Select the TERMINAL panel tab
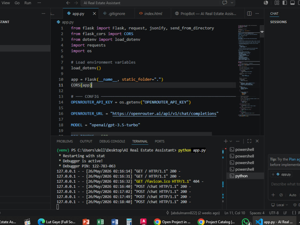This screenshot has height=225, width=300. tap(140, 141)
